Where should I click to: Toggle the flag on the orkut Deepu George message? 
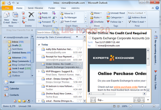[x=81, y=78]
